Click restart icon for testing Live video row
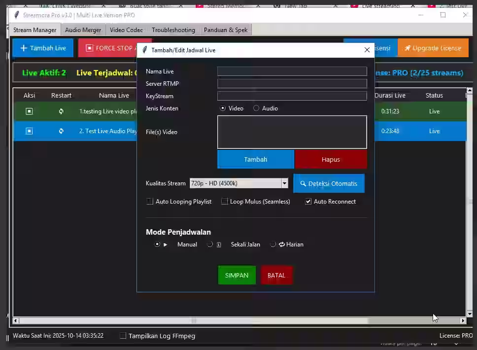The height and width of the screenshot is (350, 477). (61, 111)
